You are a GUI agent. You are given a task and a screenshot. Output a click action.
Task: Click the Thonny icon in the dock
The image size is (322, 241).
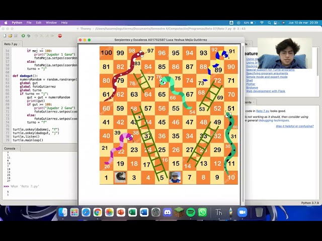[219, 212]
